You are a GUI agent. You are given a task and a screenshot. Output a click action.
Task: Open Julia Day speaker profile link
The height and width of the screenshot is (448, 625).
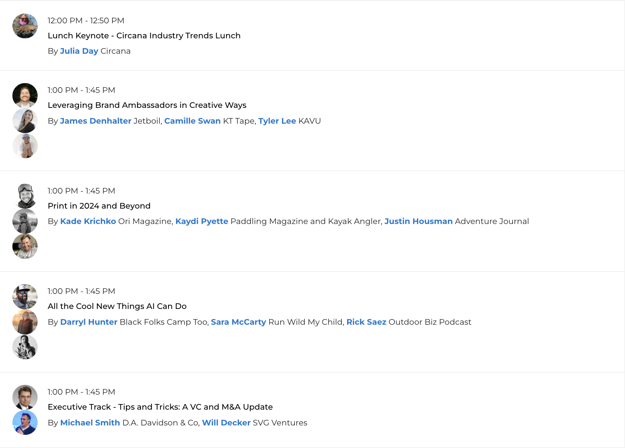coord(79,51)
